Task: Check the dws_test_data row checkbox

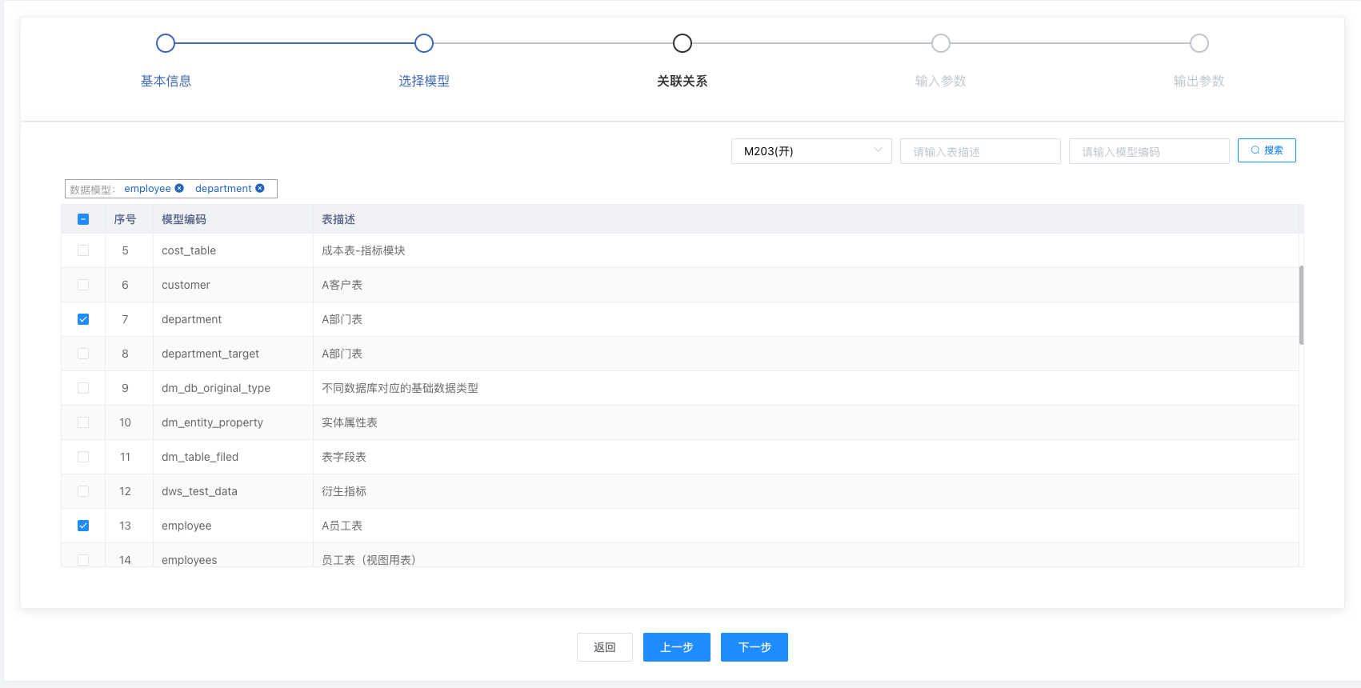Action: (x=83, y=491)
